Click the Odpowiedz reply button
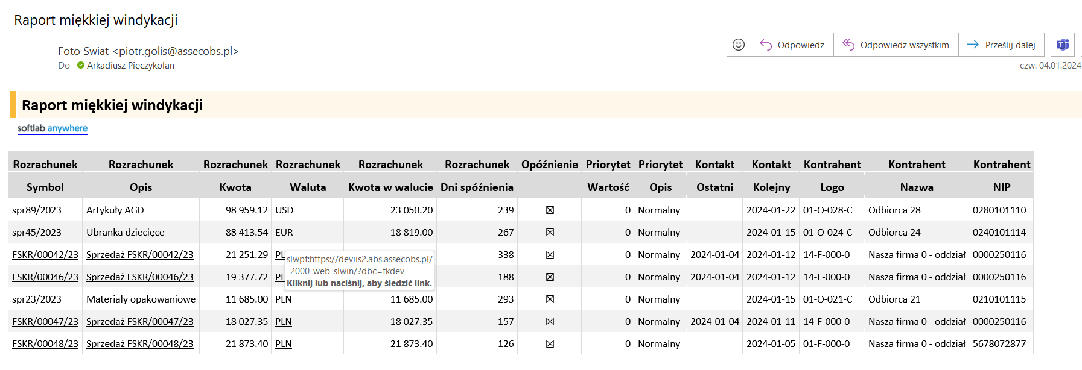The width and height of the screenshot is (1082, 370). click(x=792, y=45)
